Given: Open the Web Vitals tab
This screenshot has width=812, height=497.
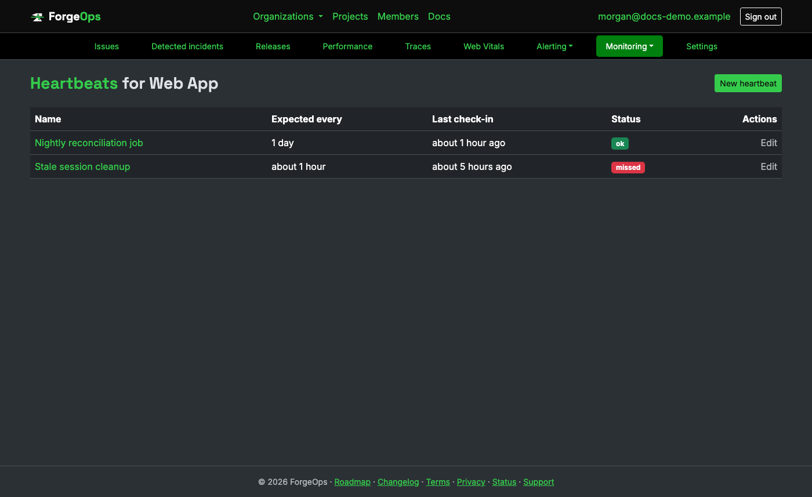Looking at the screenshot, I should 484,46.
